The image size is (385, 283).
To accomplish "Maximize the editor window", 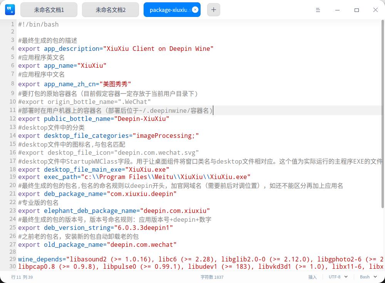I will [357, 10].
